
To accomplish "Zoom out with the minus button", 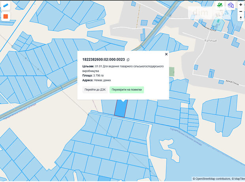I will [x=241, y=11].
